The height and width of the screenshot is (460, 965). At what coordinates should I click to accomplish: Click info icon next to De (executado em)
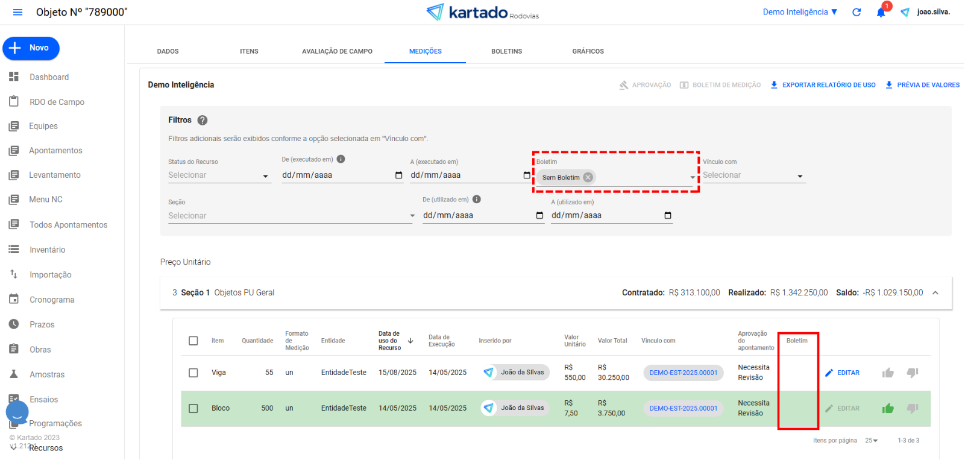coord(341,159)
